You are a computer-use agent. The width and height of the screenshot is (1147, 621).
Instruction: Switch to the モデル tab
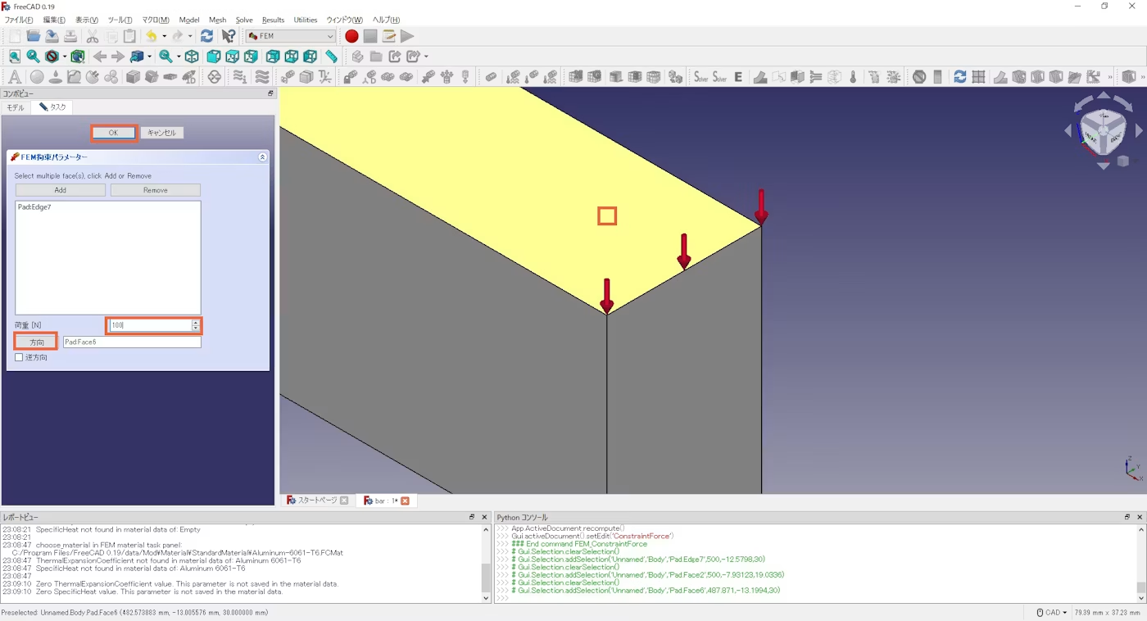point(16,107)
